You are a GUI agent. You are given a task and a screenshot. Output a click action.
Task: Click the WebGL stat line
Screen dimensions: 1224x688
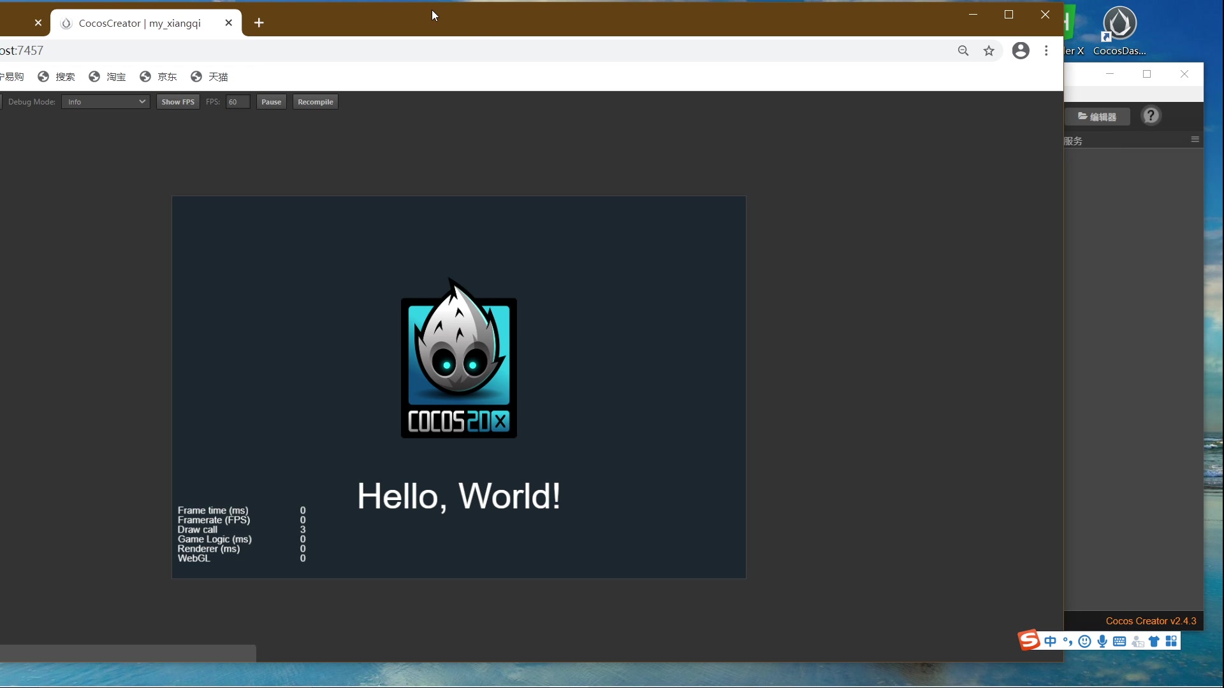[242, 558]
